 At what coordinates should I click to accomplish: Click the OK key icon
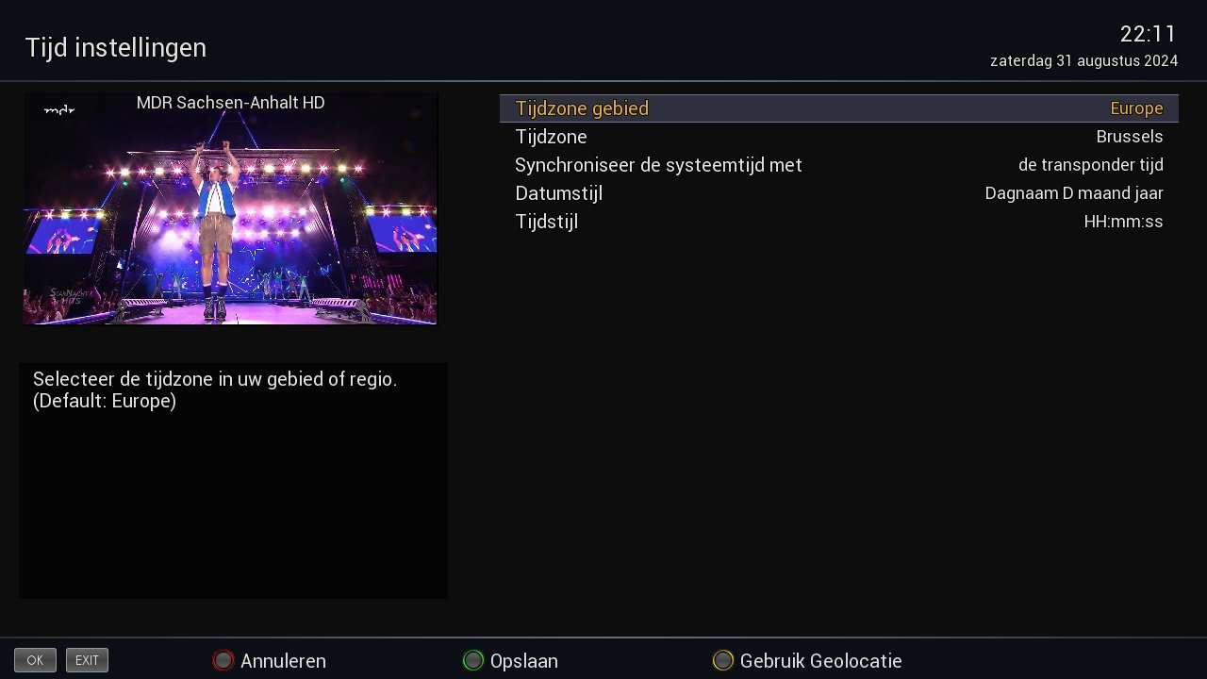pos(35,660)
